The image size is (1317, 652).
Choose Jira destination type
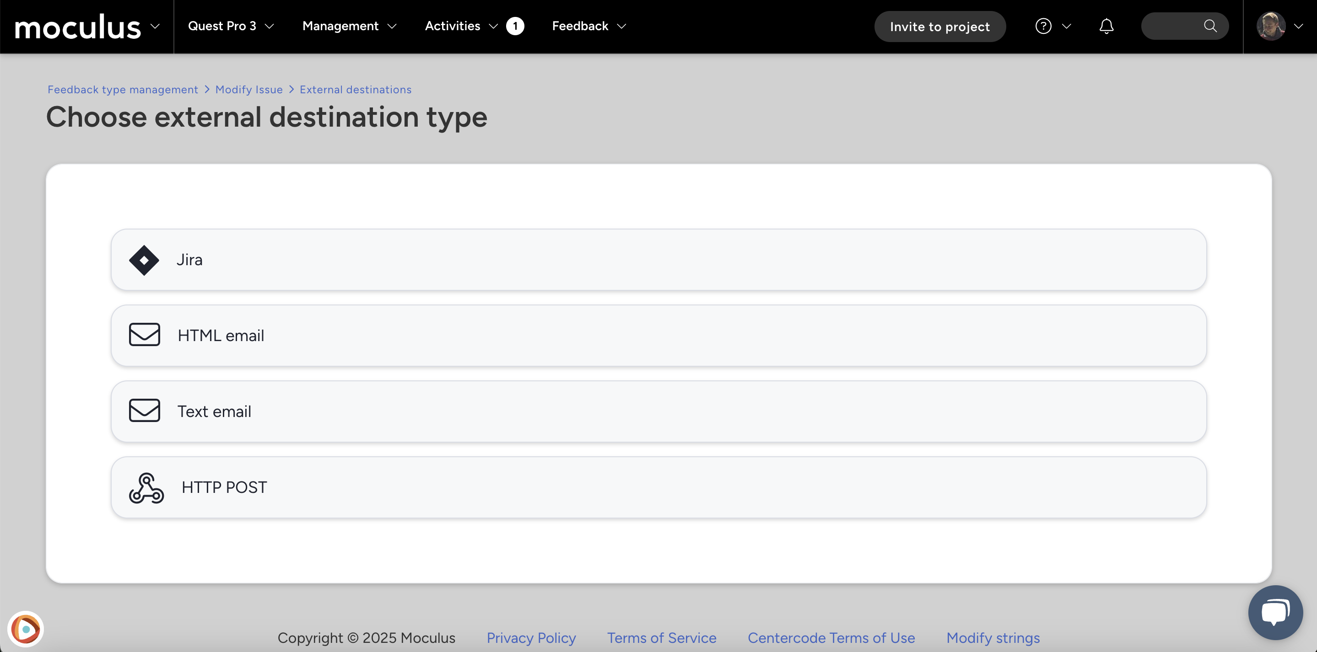coord(658,260)
